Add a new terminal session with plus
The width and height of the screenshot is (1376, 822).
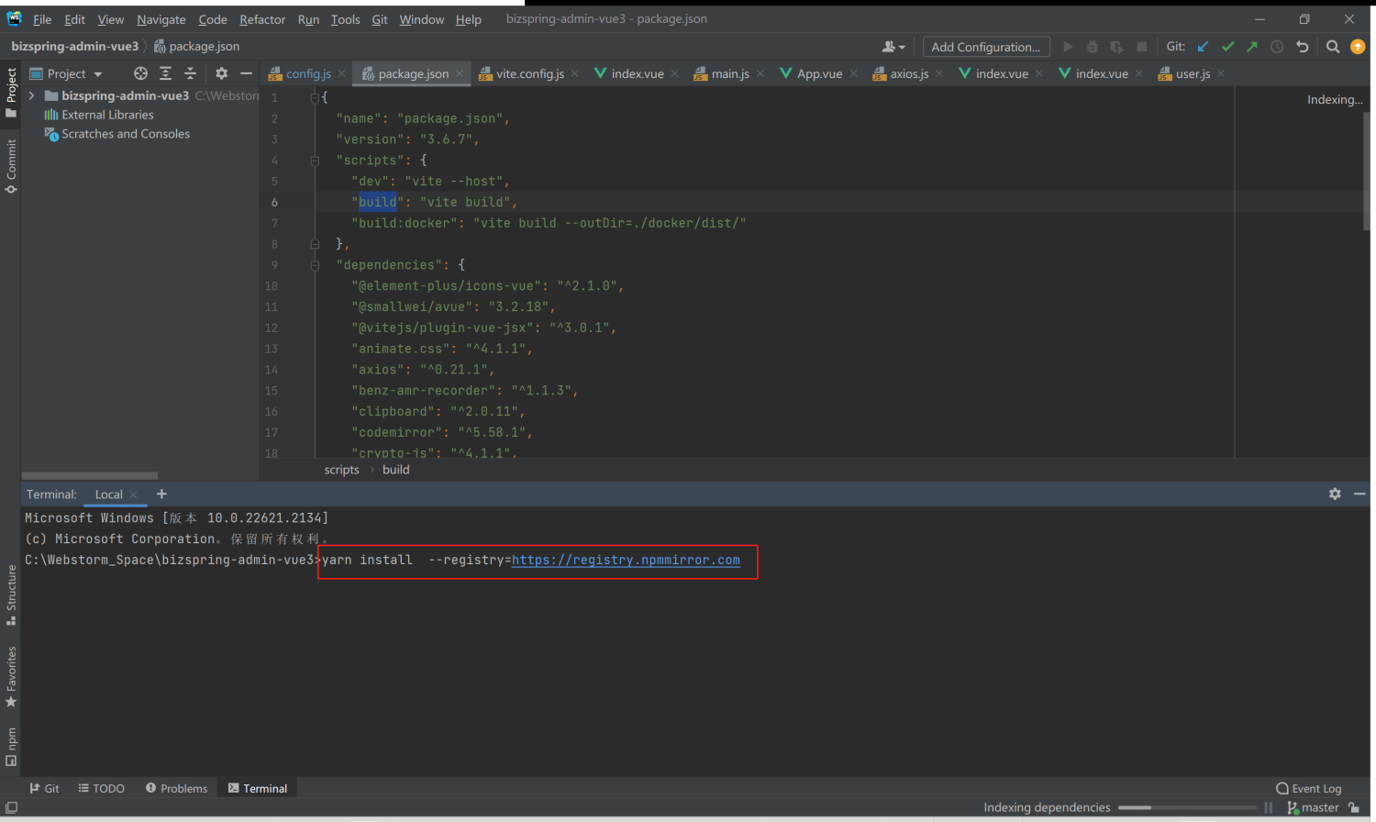pyautogui.click(x=161, y=494)
